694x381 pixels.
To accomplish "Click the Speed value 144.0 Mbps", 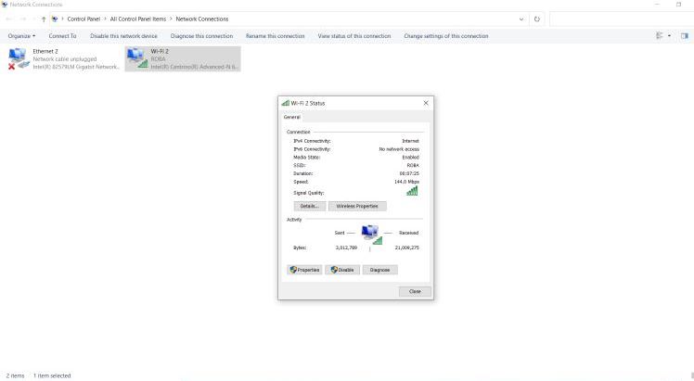I will 406,182.
